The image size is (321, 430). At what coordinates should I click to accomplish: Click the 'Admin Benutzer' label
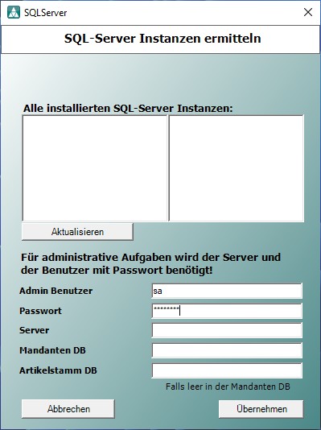coord(56,291)
